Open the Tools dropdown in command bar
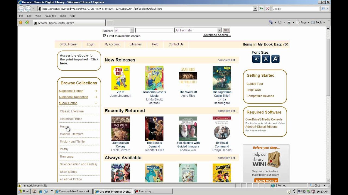The width and height of the screenshot is (348, 195). 318,22
